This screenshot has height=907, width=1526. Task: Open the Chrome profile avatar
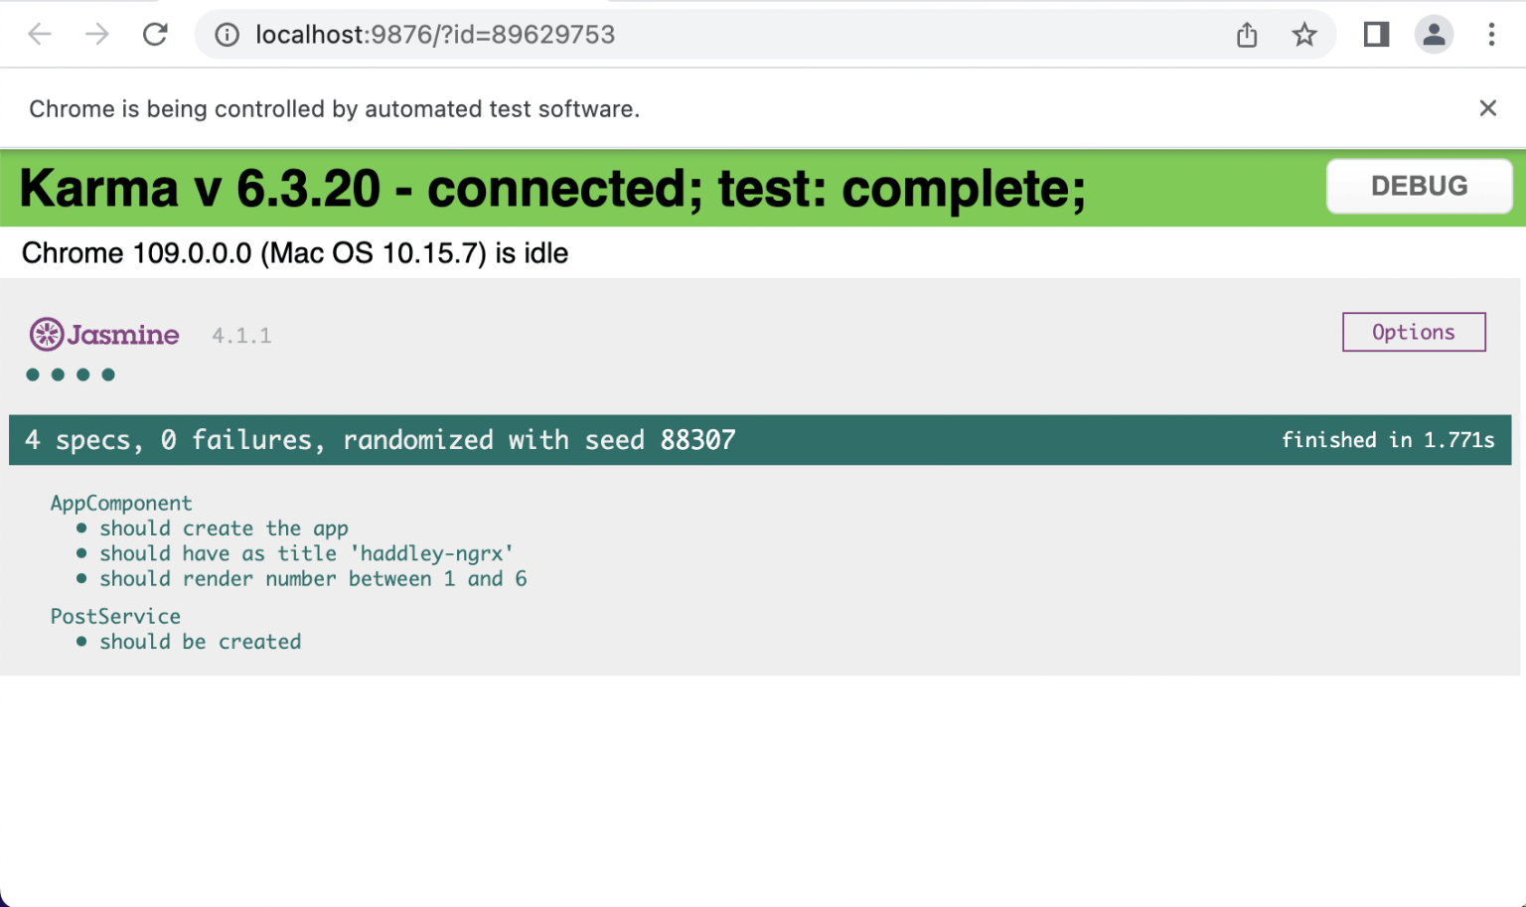click(x=1434, y=35)
